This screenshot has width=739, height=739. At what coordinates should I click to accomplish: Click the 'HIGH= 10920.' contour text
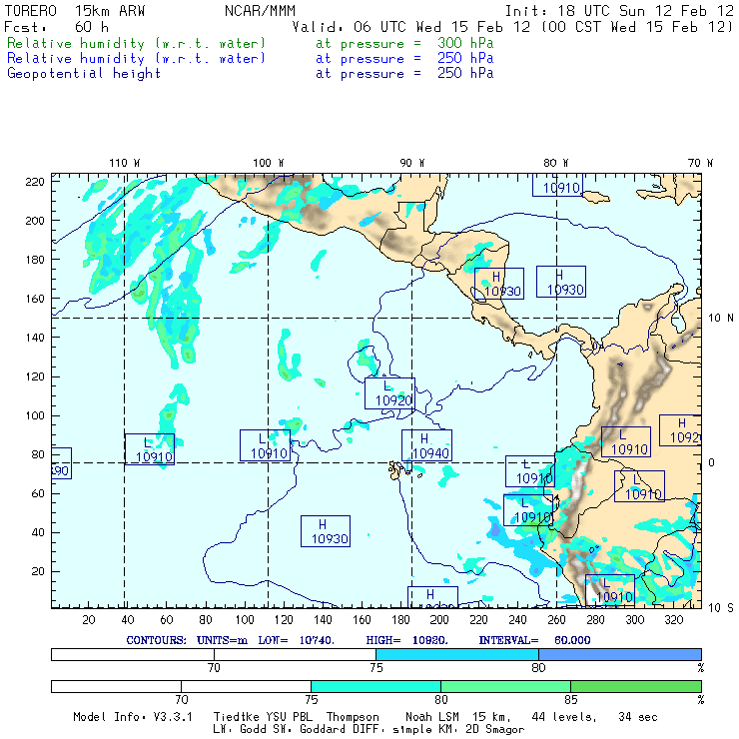406,640
